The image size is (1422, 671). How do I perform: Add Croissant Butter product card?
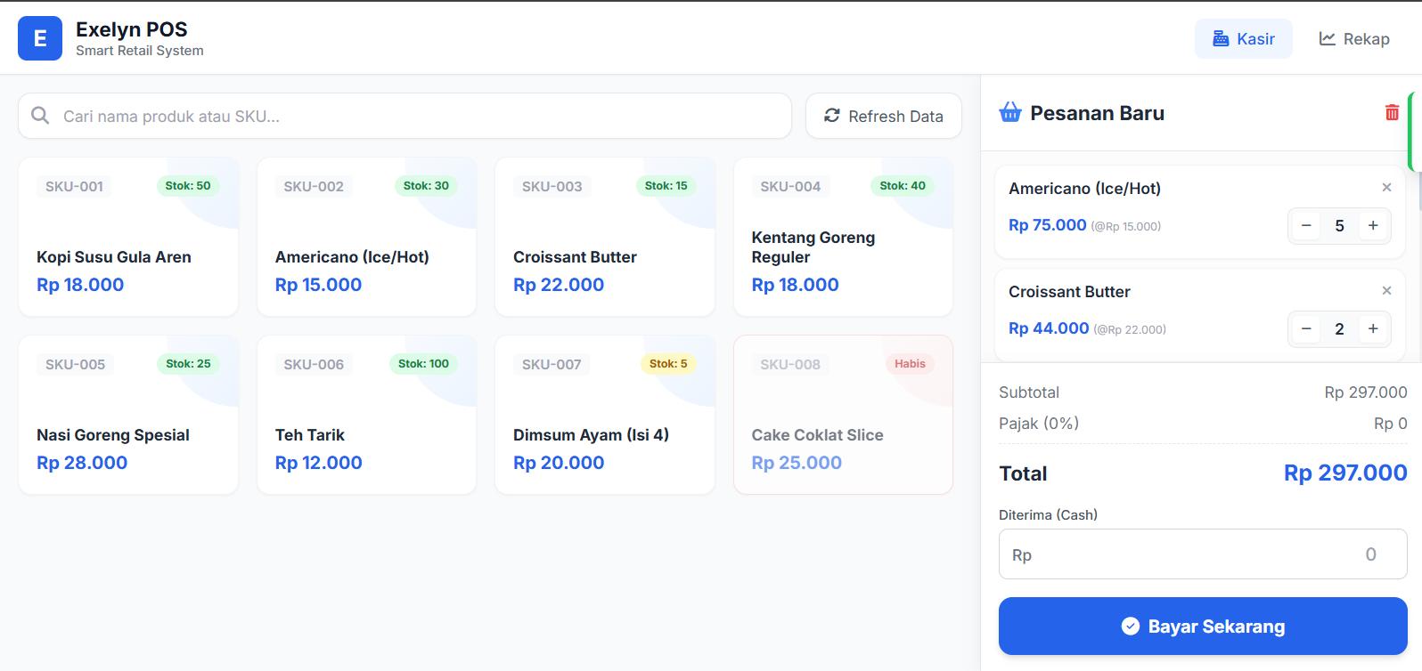tap(605, 237)
